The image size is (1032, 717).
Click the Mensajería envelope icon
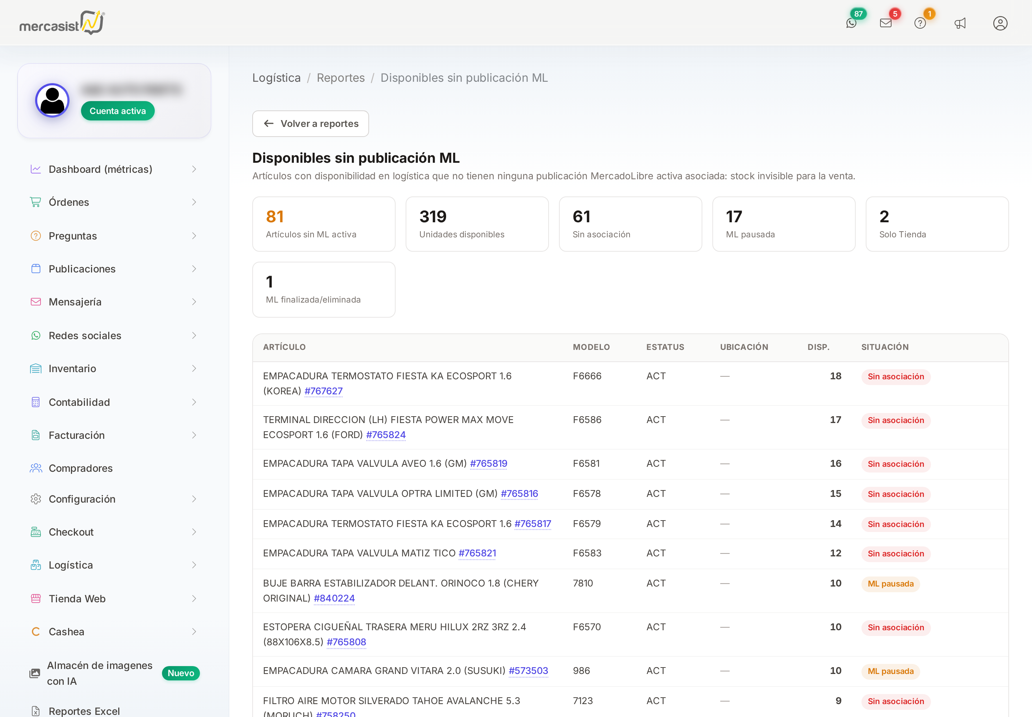(x=35, y=302)
